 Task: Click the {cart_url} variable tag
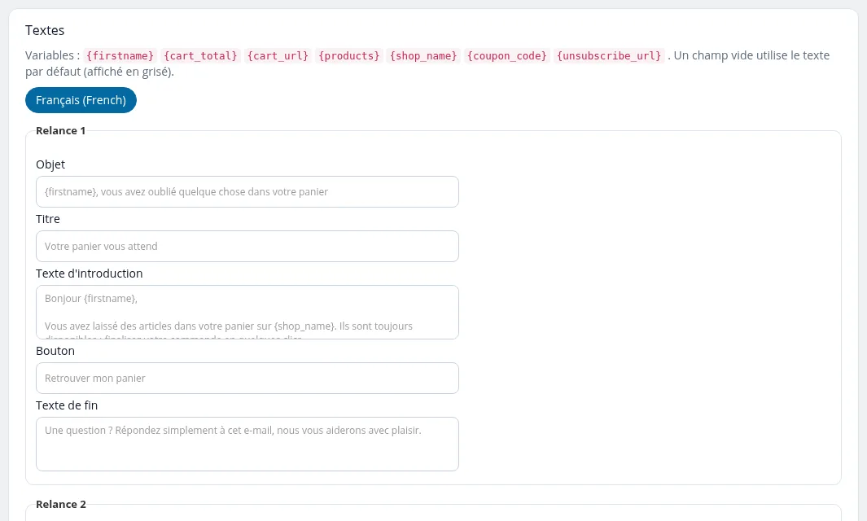tap(278, 56)
